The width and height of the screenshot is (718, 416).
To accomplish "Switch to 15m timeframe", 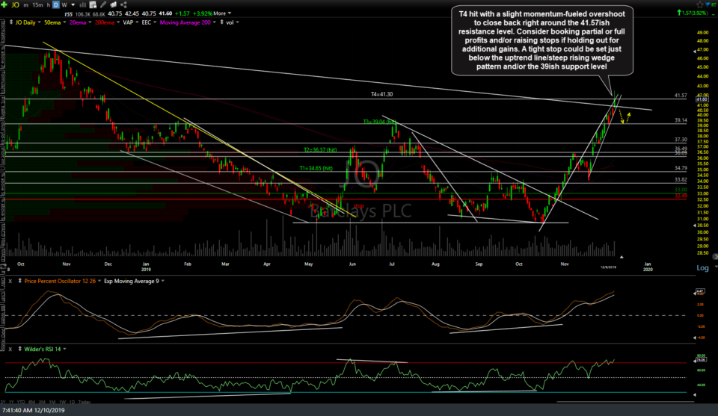I will 37,5.
